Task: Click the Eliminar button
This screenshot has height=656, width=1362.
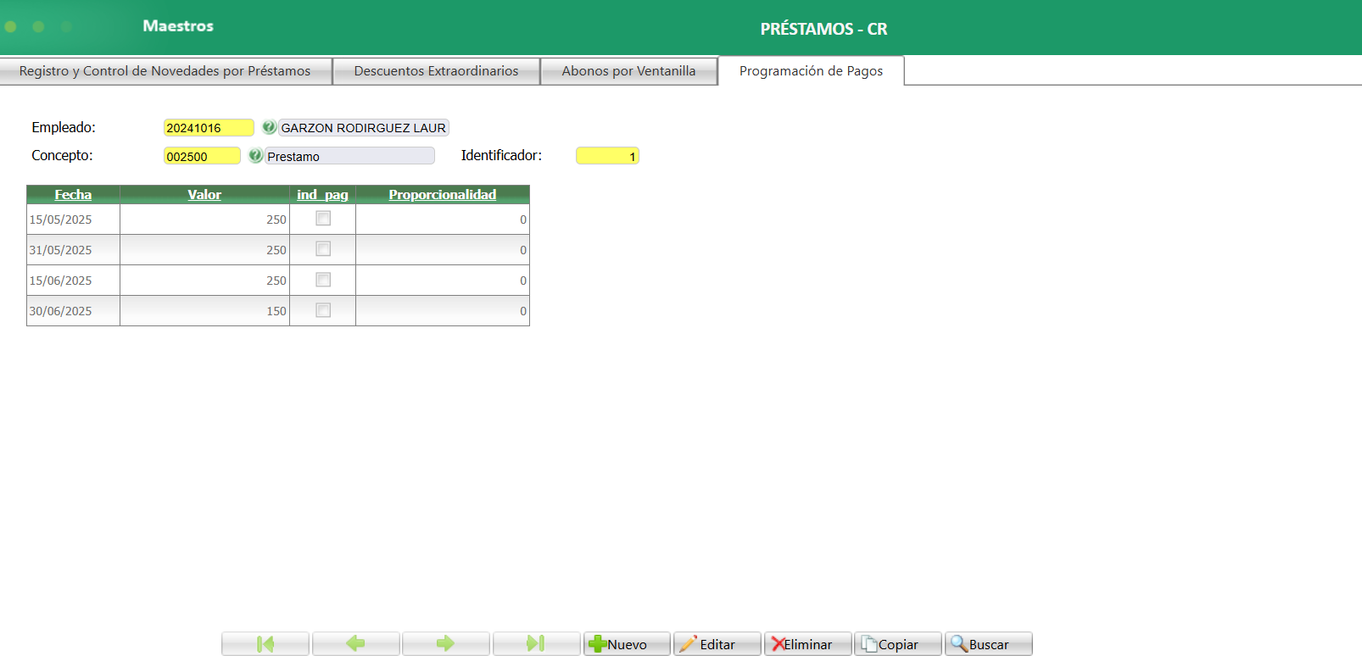Action: (808, 644)
